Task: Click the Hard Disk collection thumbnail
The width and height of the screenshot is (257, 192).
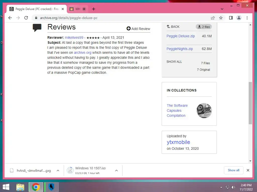Action: pyautogui.click(x=204, y=110)
